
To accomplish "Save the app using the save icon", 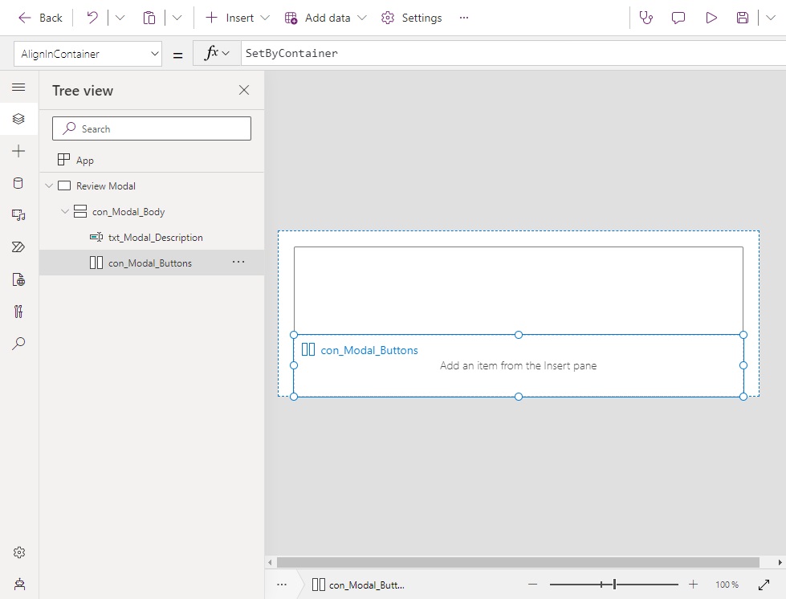I will [x=740, y=18].
